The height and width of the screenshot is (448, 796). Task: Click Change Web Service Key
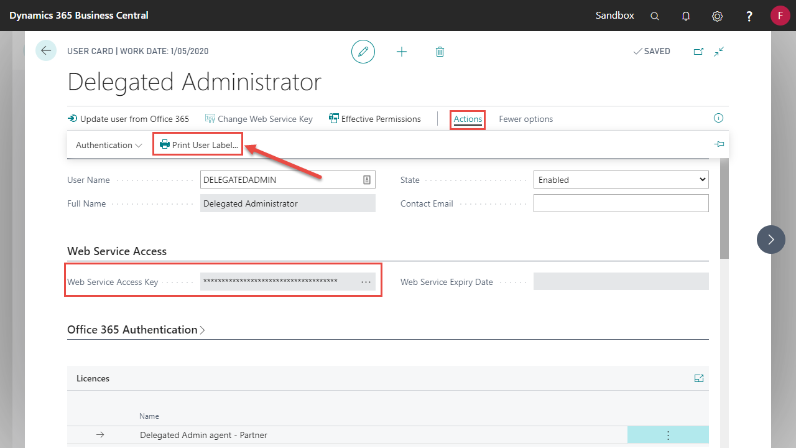[259, 119]
